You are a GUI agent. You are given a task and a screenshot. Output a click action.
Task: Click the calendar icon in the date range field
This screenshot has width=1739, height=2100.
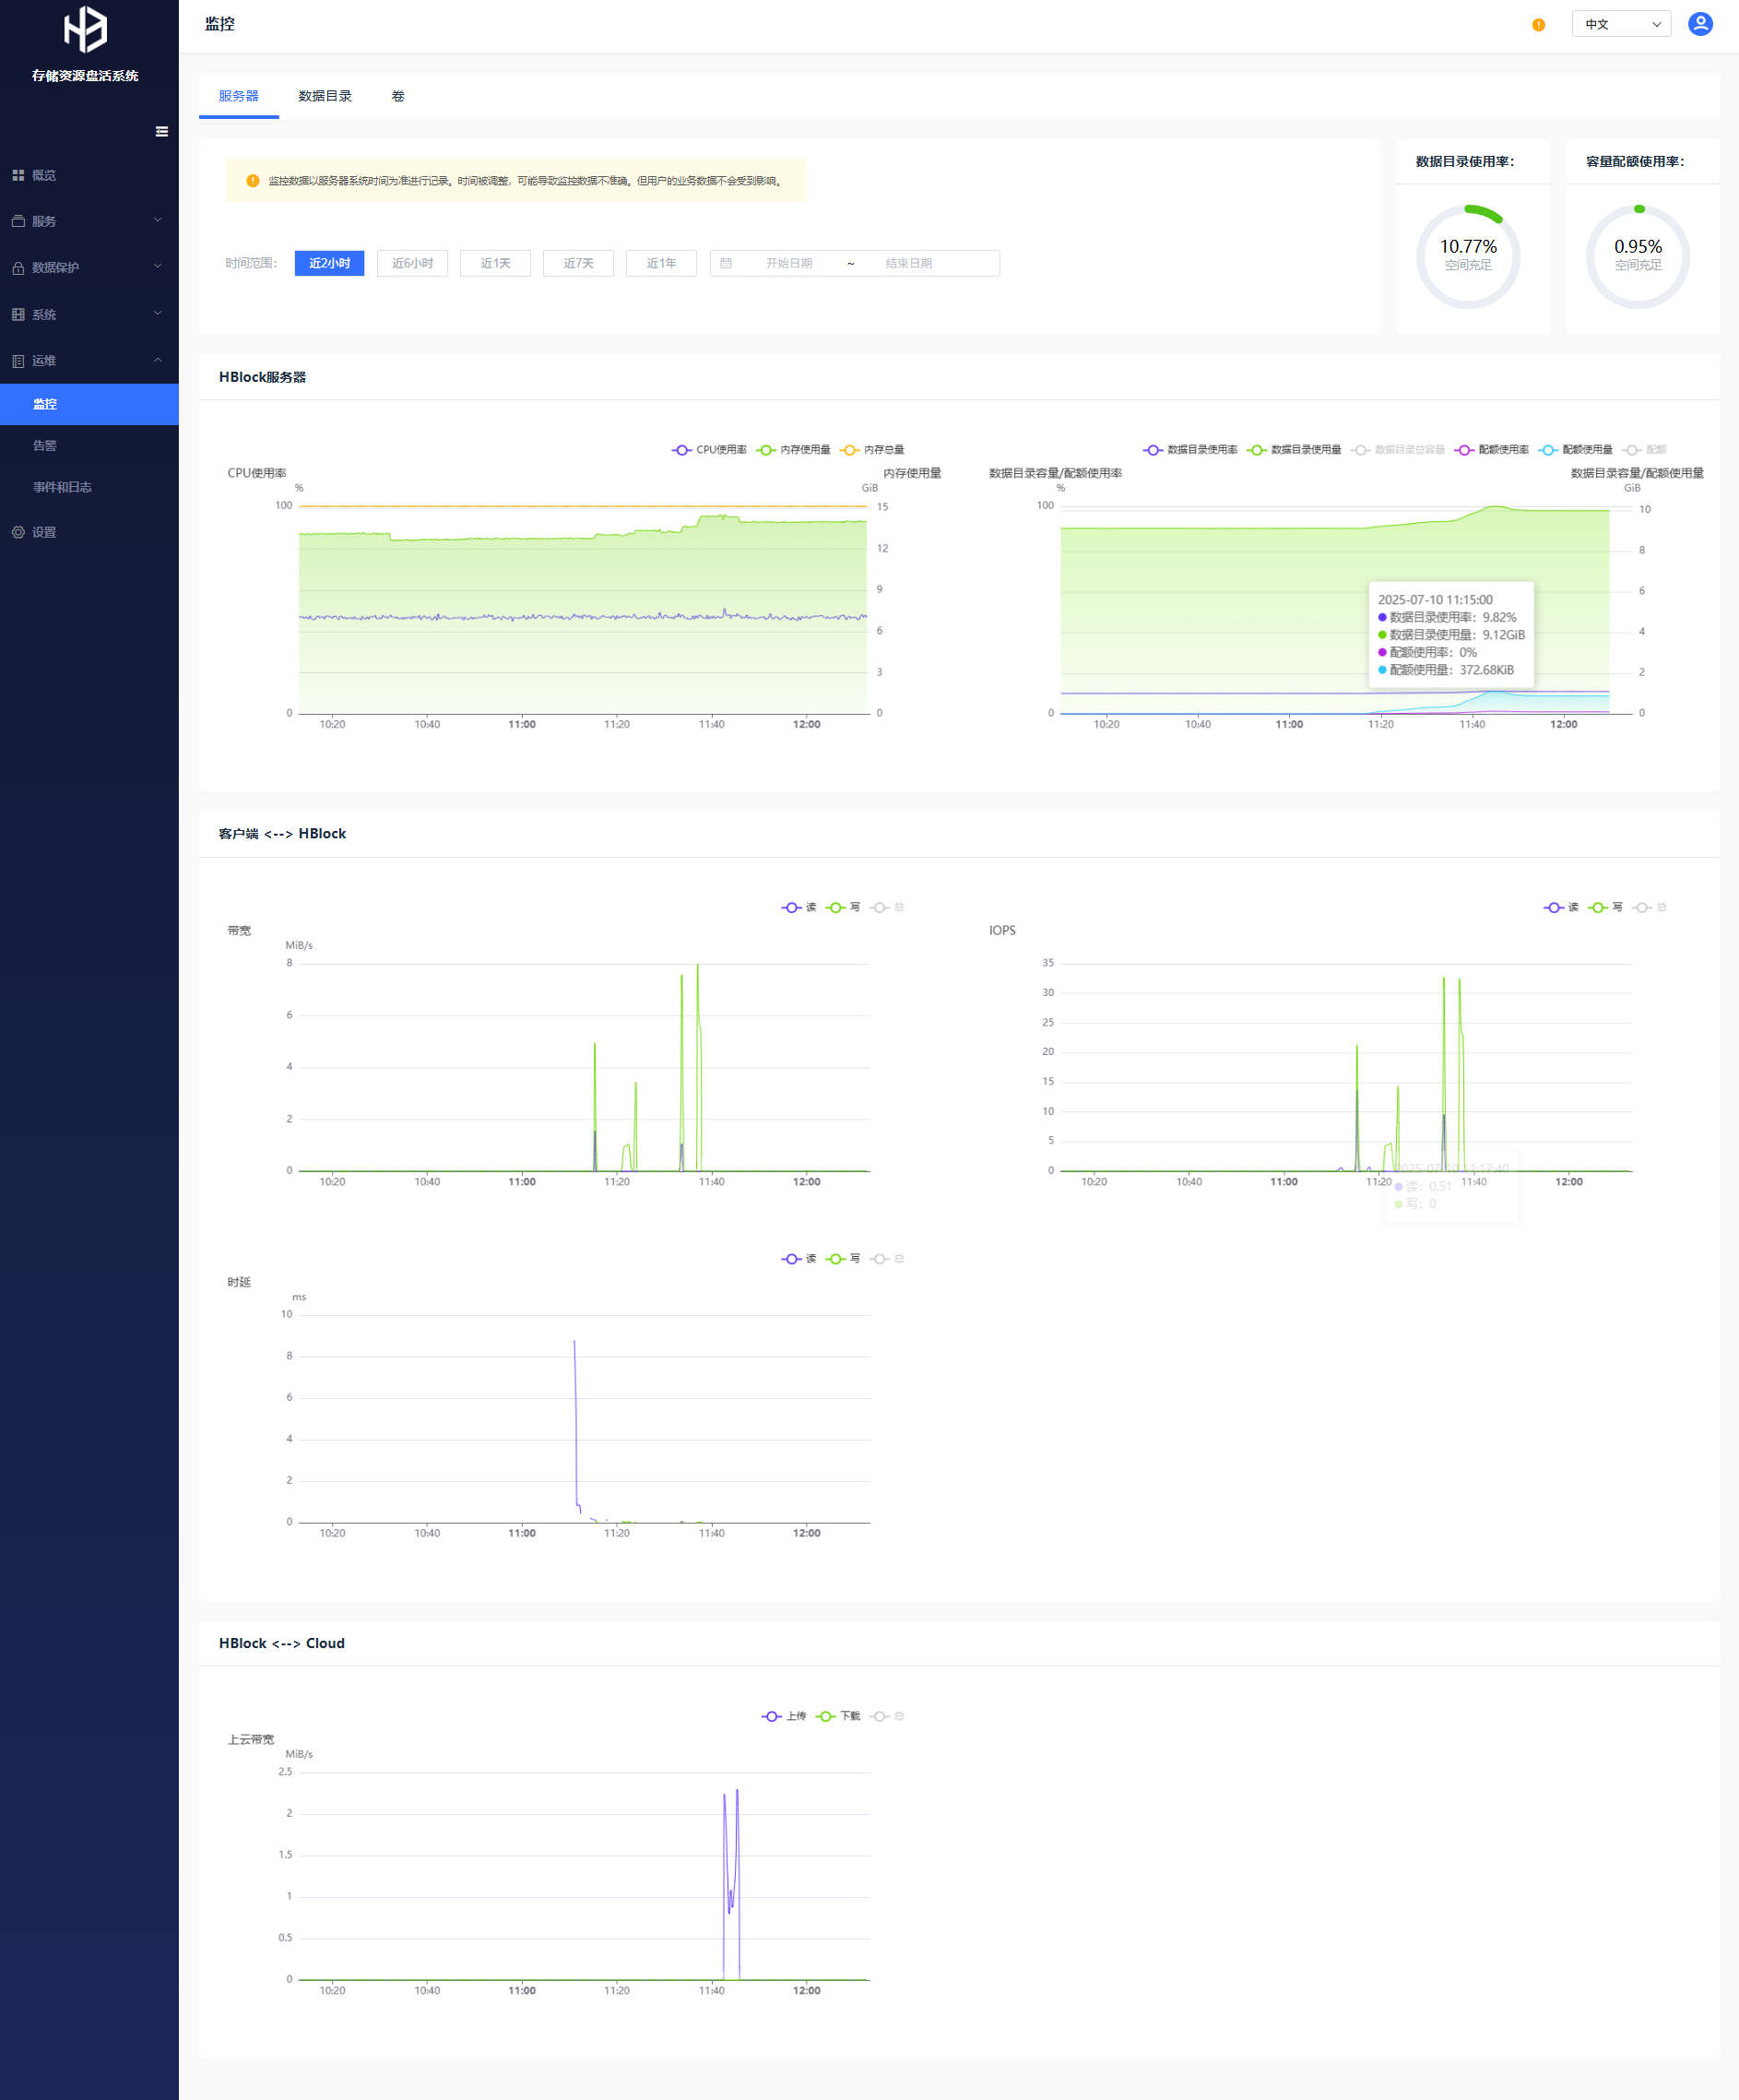tap(726, 263)
